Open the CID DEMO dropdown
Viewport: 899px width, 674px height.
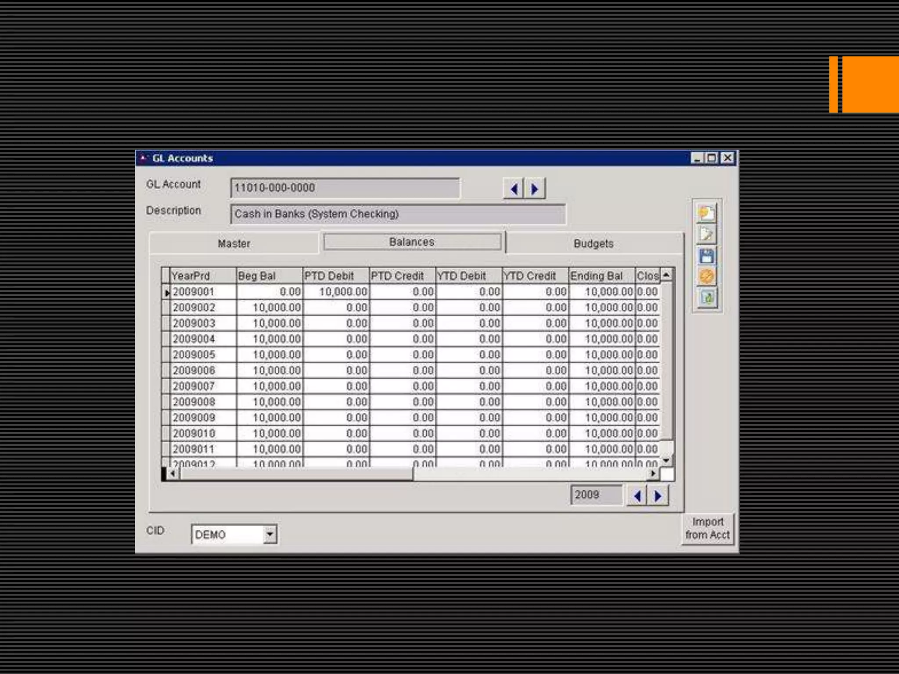[270, 534]
